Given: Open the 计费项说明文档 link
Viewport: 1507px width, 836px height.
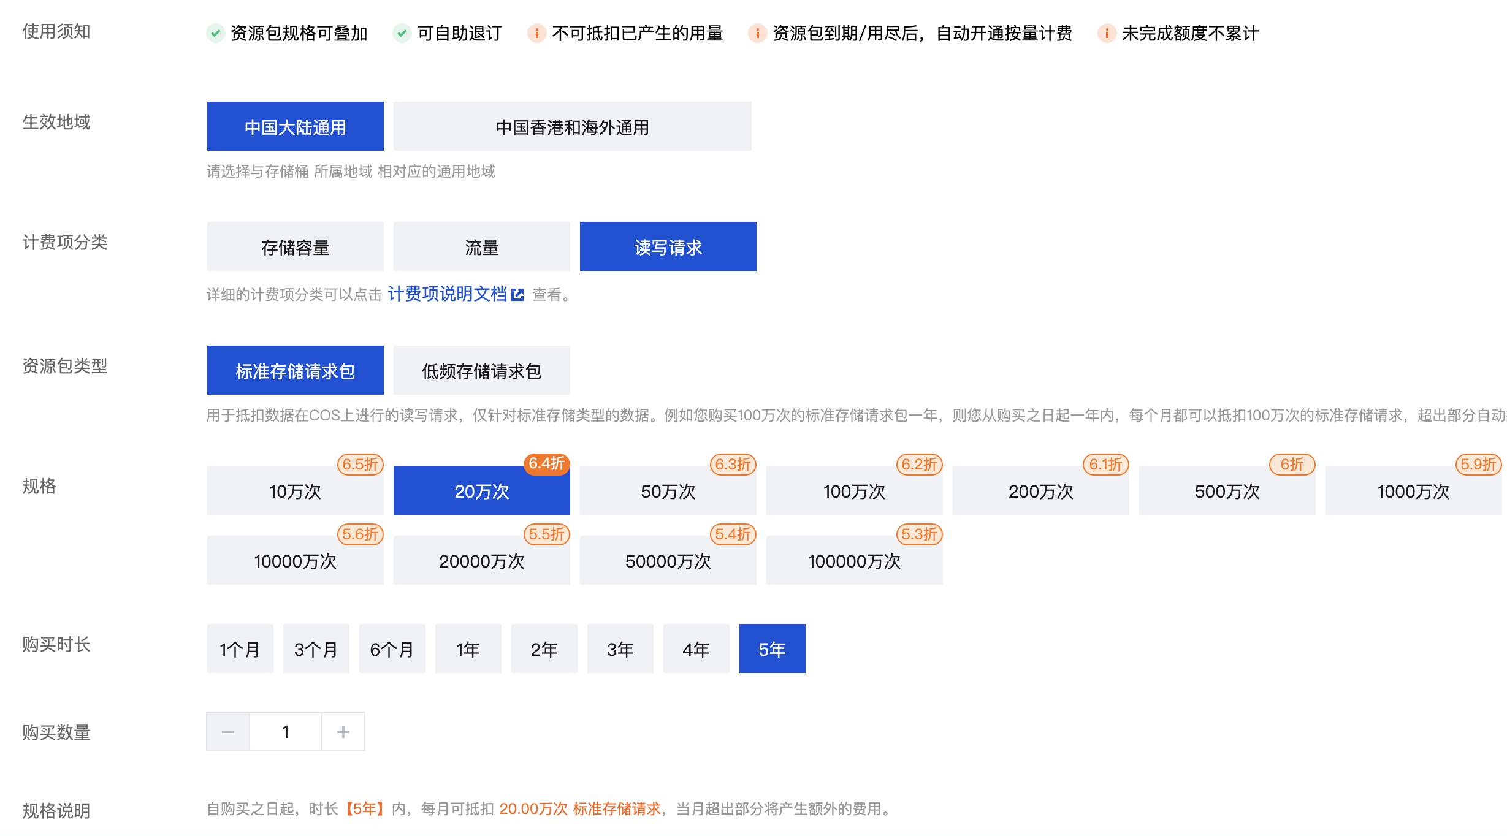Looking at the screenshot, I should pyautogui.click(x=448, y=294).
